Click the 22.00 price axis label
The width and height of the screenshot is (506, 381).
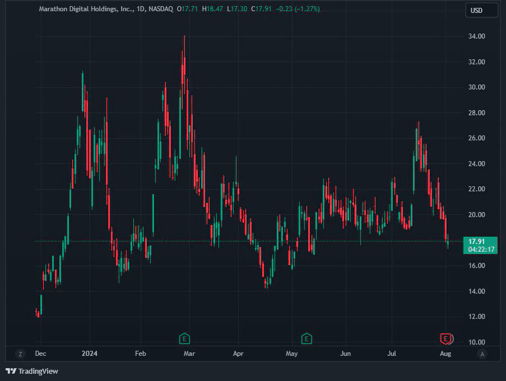tap(477, 189)
